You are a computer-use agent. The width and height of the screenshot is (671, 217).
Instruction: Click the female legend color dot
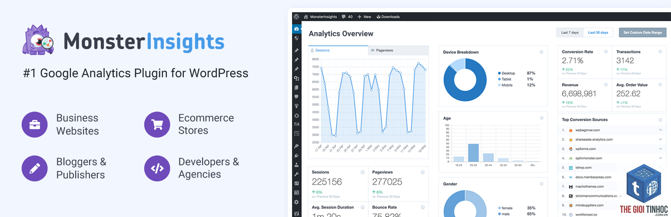point(499,208)
